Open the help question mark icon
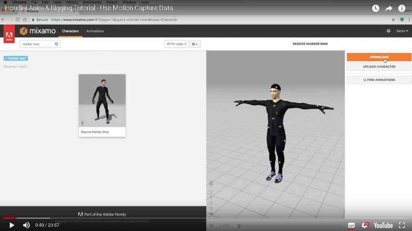This screenshot has width=412, height=231. tap(388, 31)
